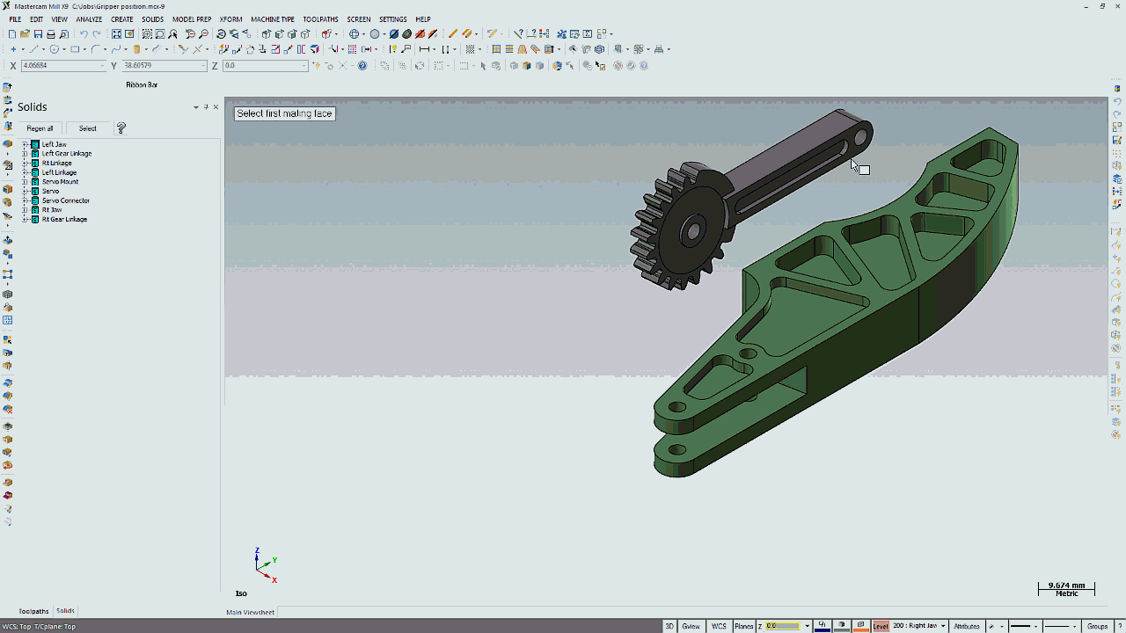Open the FILE menu
Image resolution: width=1126 pixels, height=633 pixels.
pos(15,19)
